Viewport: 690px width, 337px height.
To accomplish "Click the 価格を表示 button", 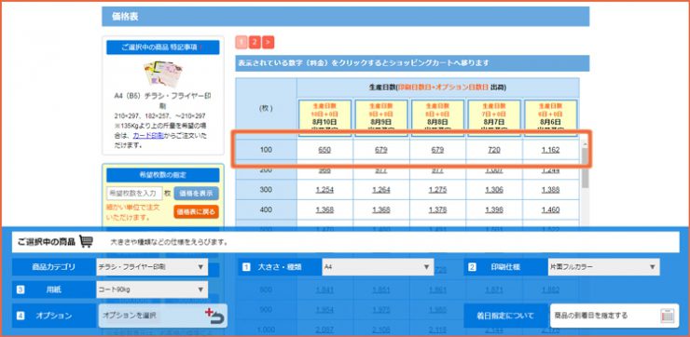I will click(x=196, y=194).
